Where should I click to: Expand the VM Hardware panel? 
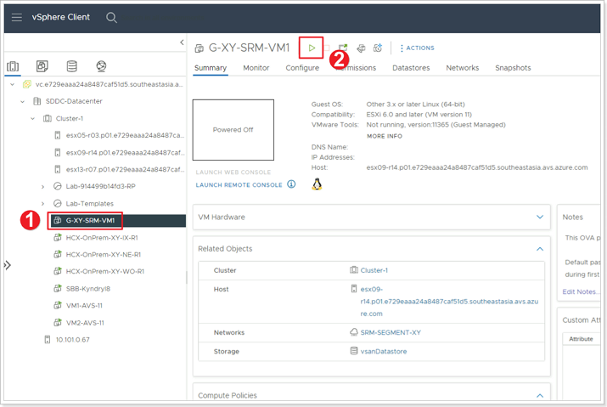[540, 217]
